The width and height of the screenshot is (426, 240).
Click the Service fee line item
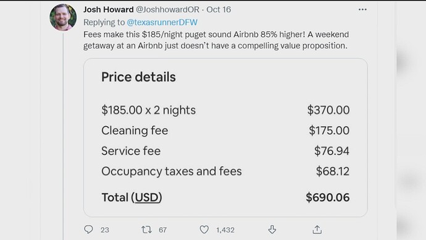(x=225, y=151)
